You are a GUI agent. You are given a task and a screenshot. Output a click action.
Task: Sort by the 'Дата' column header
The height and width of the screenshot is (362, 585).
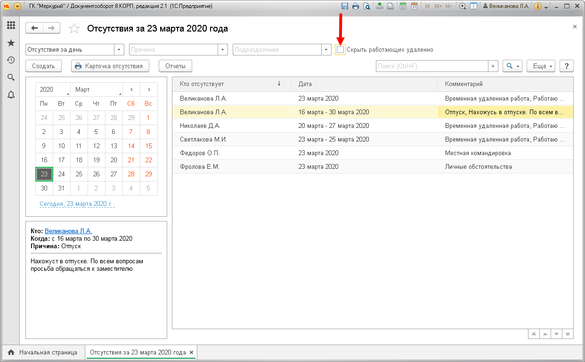[x=364, y=84]
